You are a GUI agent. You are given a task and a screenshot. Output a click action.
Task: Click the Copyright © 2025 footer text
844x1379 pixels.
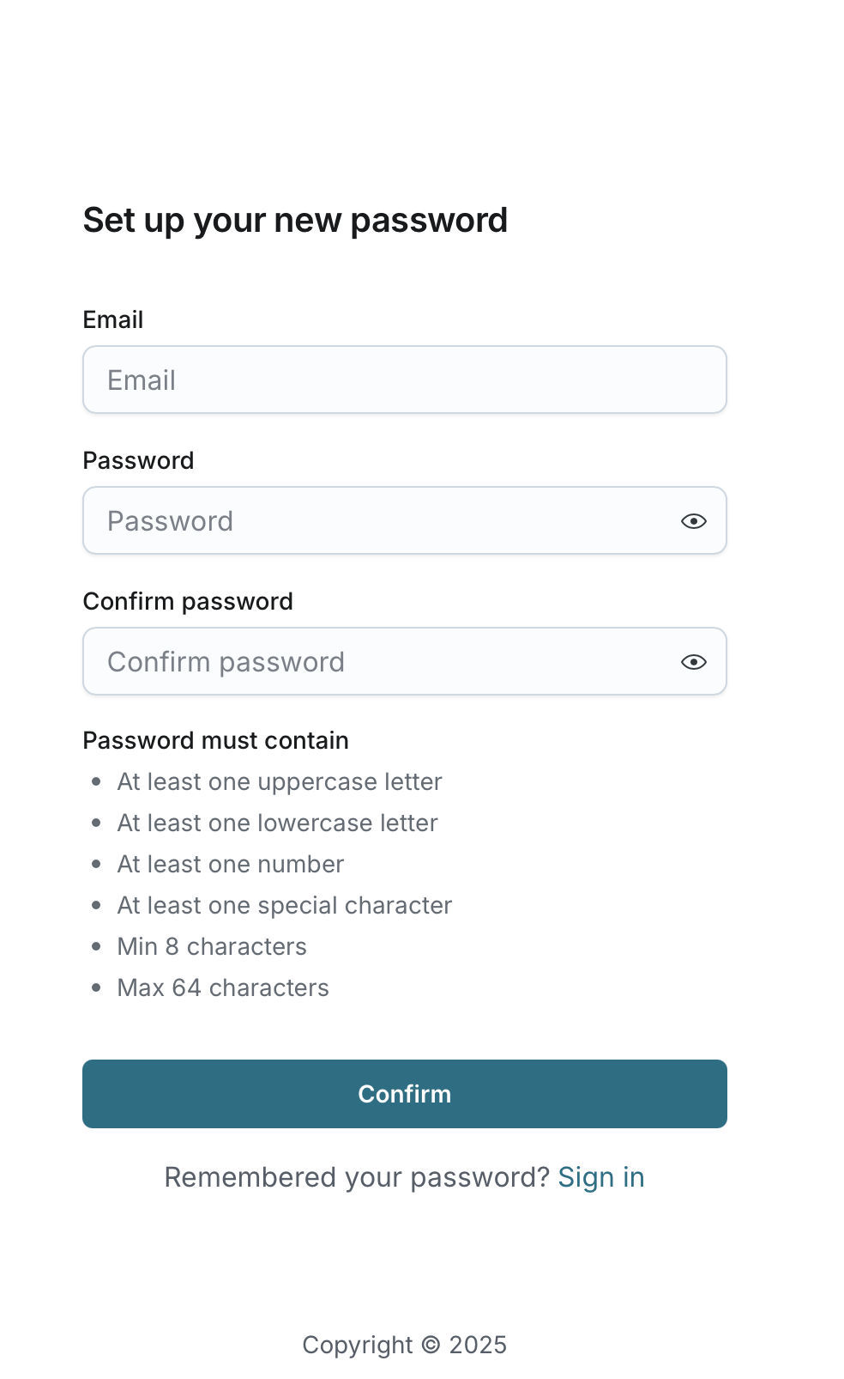pyautogui.click(x=404, y=1345)
